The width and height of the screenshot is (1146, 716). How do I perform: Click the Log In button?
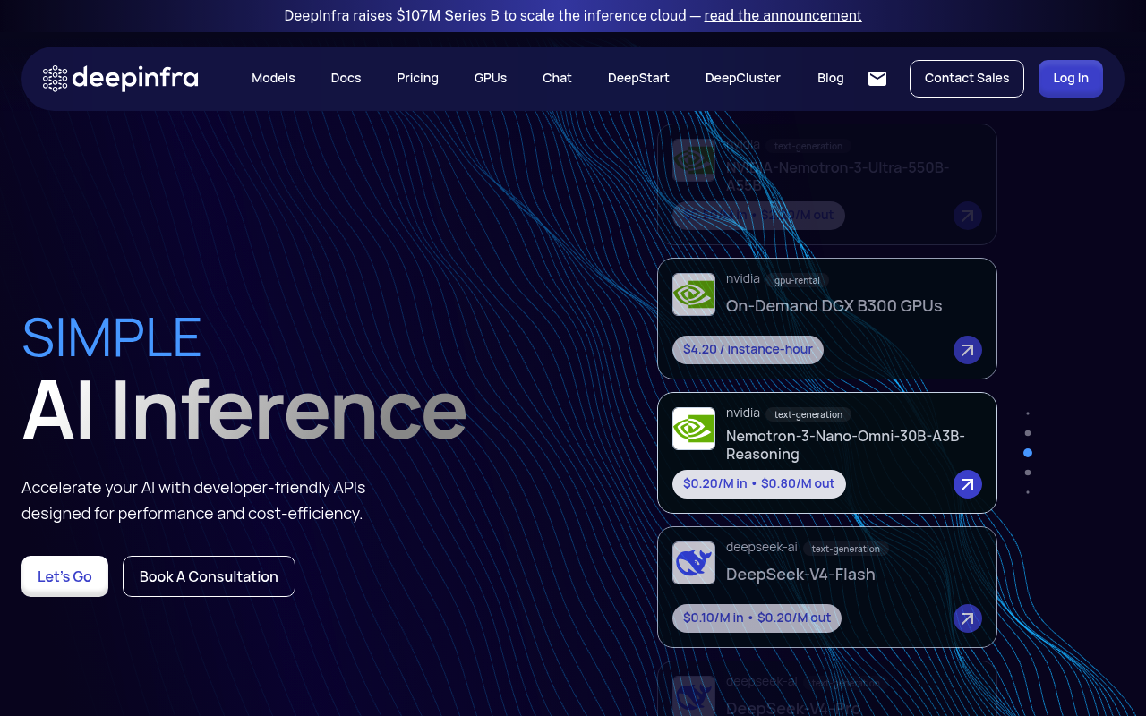pos(1071,79)
